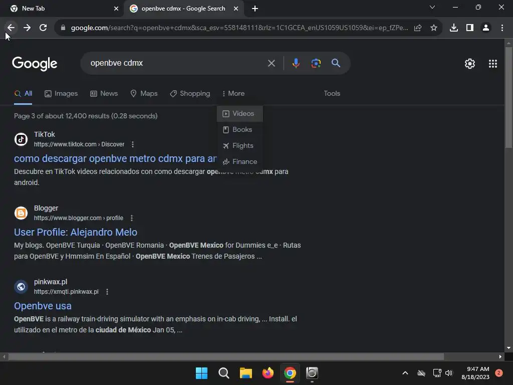Click the horizontal scrollbar thumb
Image resolution: width=513 pixels, height=385 pixels.
coord(226,356)
